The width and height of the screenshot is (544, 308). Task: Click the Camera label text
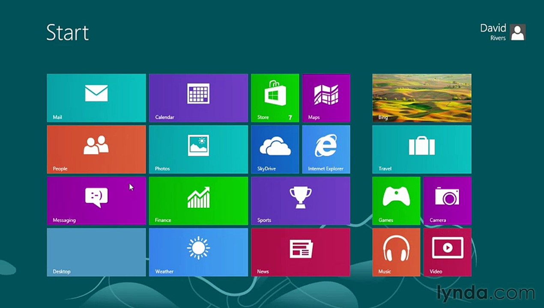(x=438, y=220)
